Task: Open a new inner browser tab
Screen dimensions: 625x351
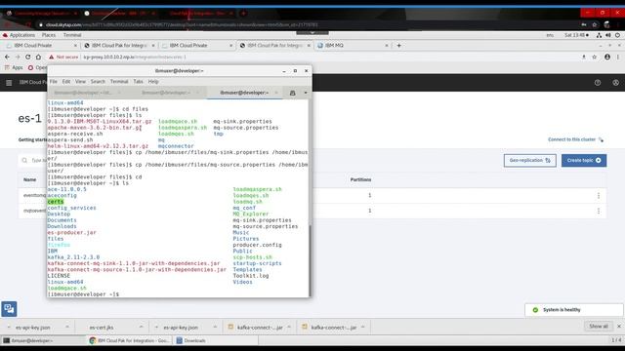Action: 398,46
